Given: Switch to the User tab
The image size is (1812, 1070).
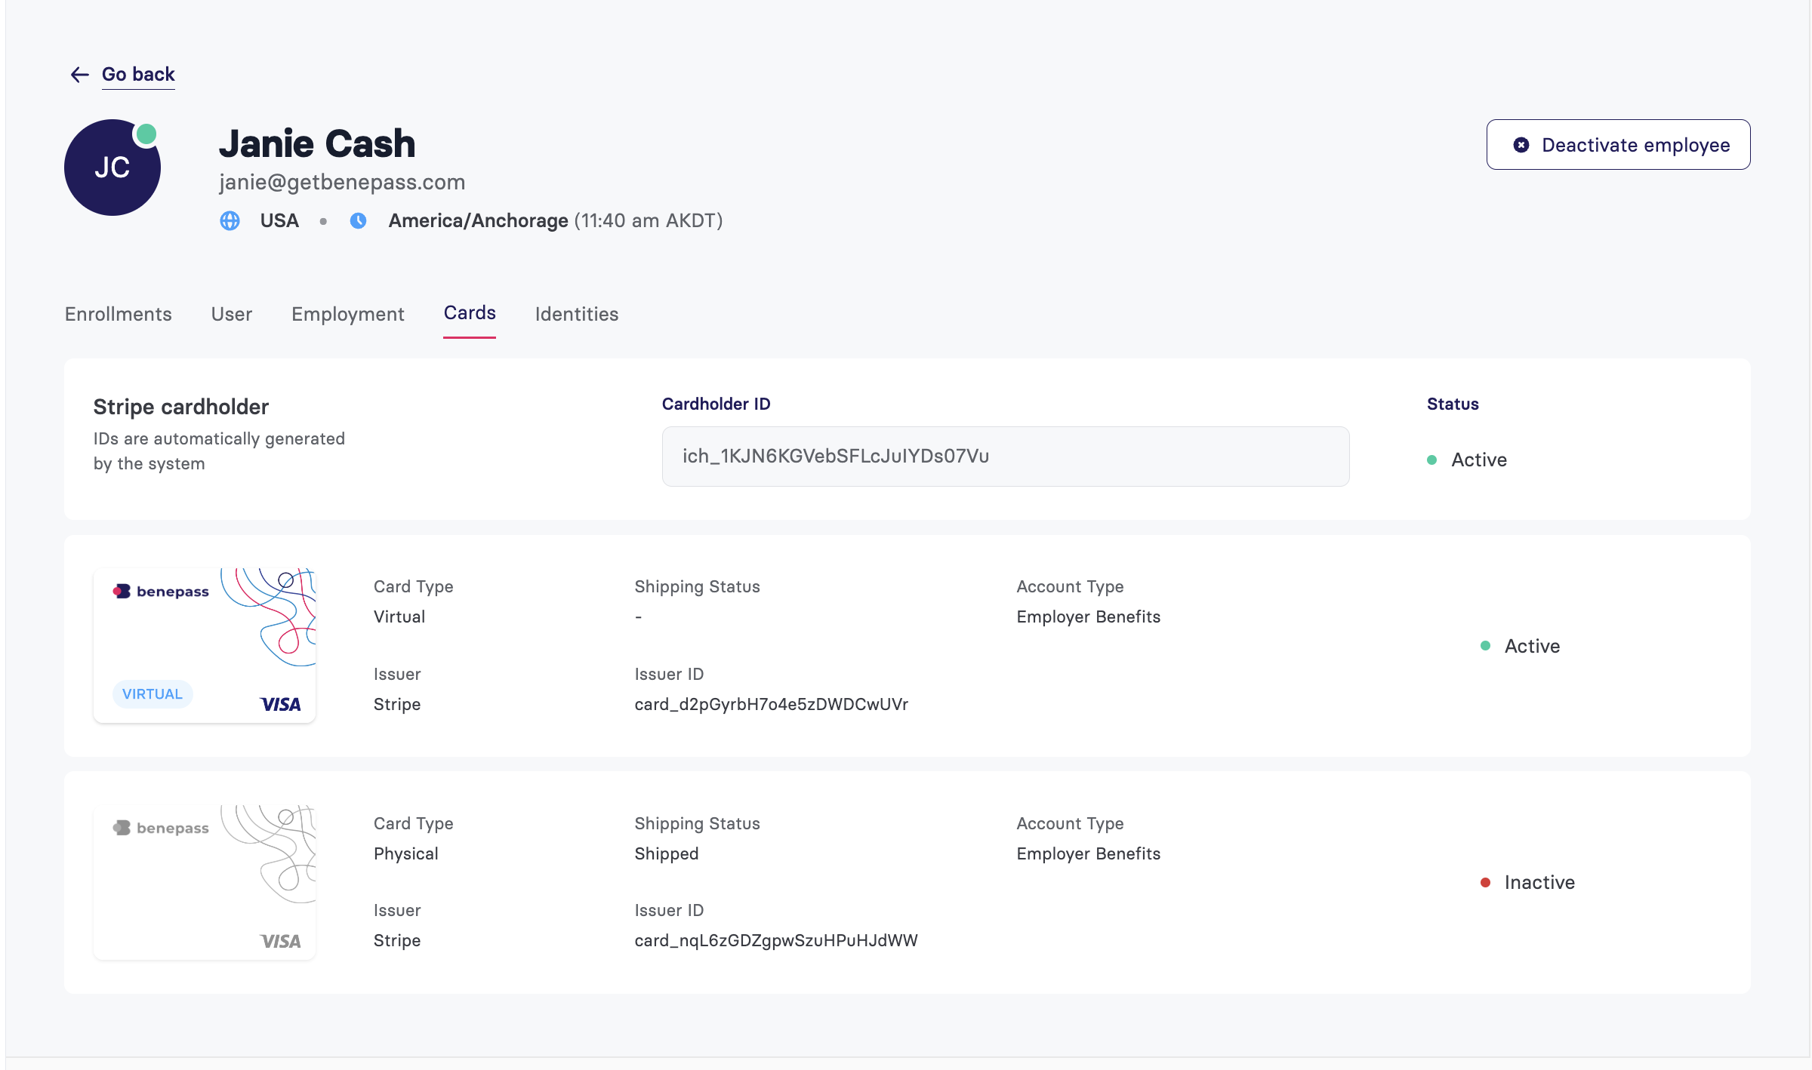Looking at the screenshot, I should (x=232, y=314).
